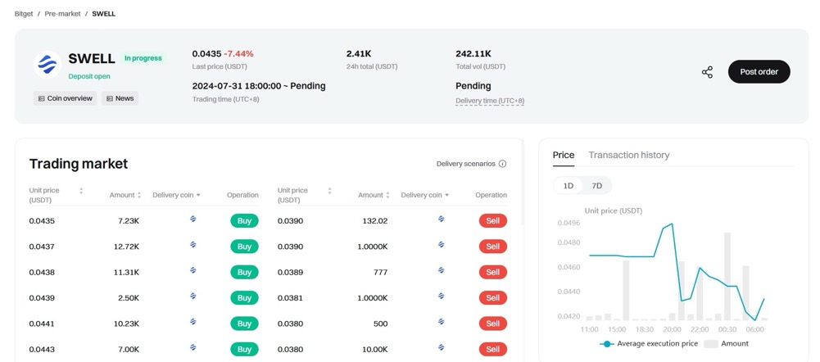820x362 pixels.
Task: Open the share icon beside Post order
Action: click(x=707, y=72)
